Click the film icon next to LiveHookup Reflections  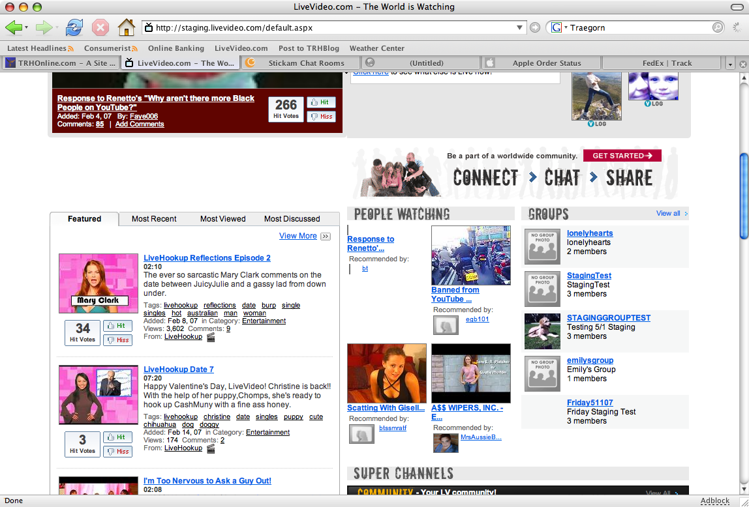tap(211, 337)
